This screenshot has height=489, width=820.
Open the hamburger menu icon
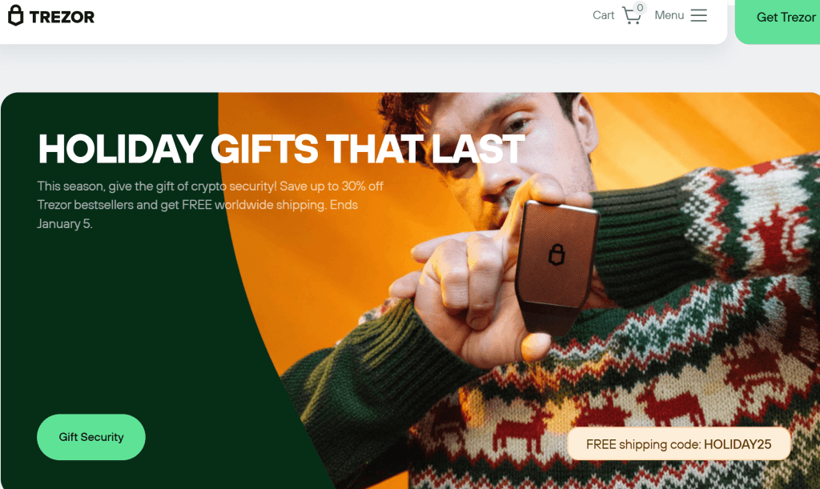point(698,15)
